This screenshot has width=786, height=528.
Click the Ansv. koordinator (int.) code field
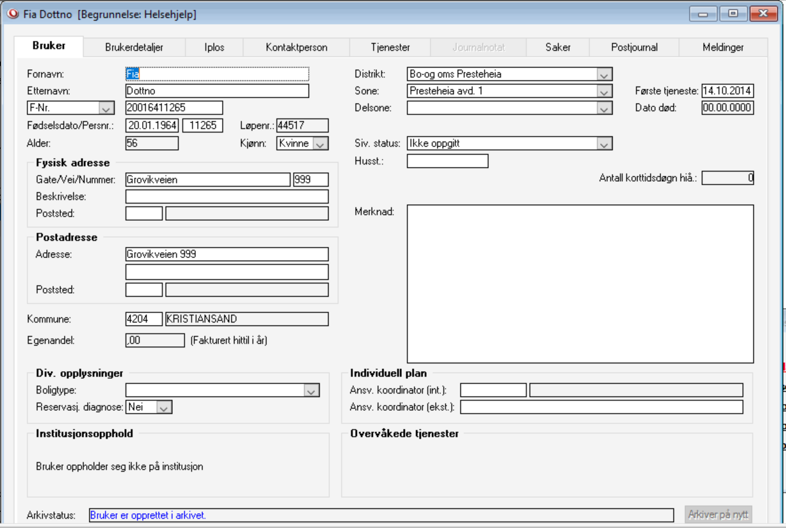pos(493,390)
